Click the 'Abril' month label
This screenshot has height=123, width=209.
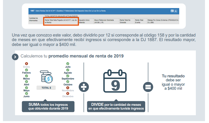(x=26, y=84)
